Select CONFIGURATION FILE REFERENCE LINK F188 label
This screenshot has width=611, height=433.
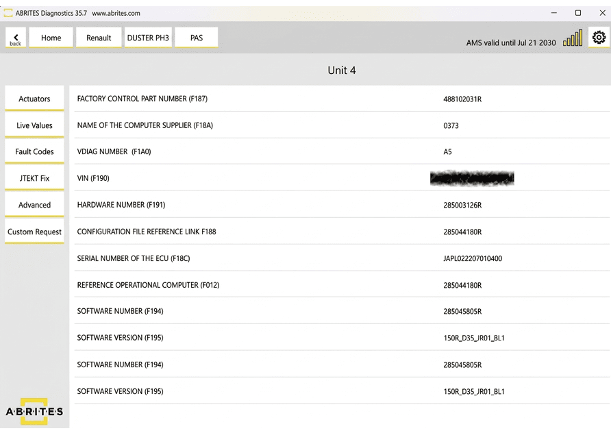147,232
